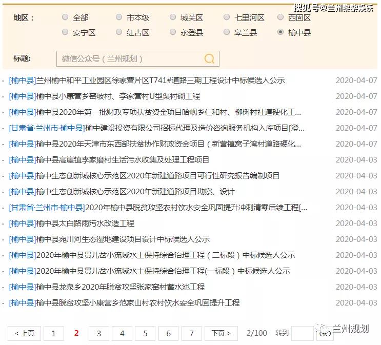Jump to page 7

point(191,333)
